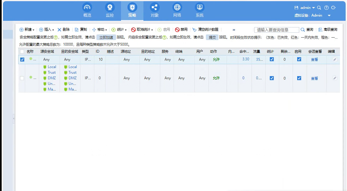This screenshot has width=347, height=191.
Task: Open the 网络 (network) tab
Action: point(177,10)
